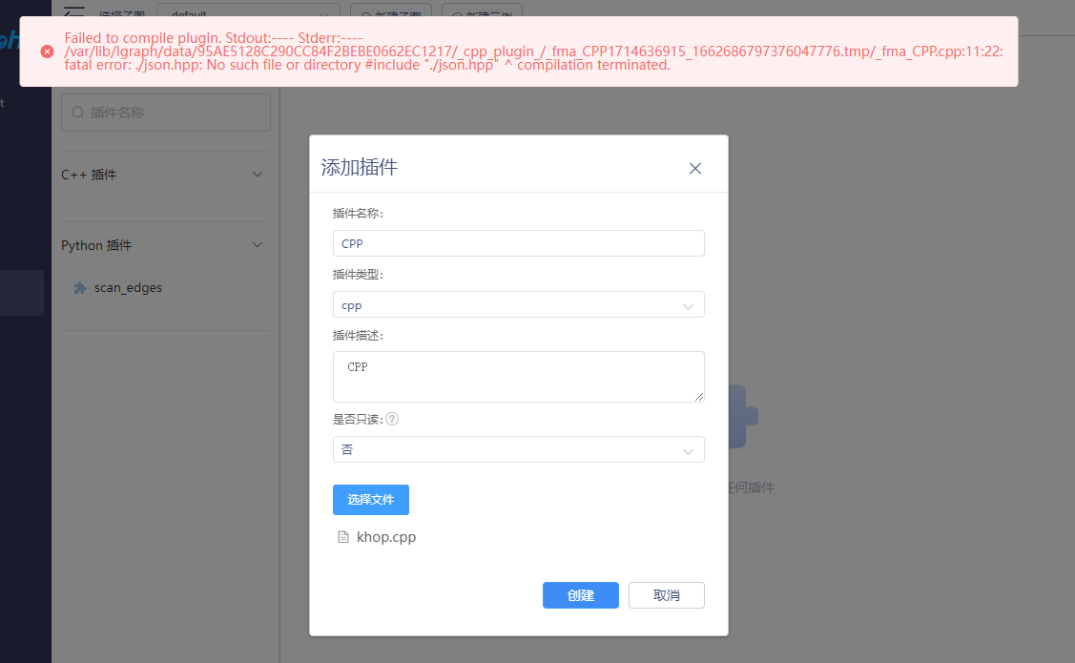Viewport: 1075px width, 663px height.
Task: Click the plugin description text area
Action: pos(518,376)
